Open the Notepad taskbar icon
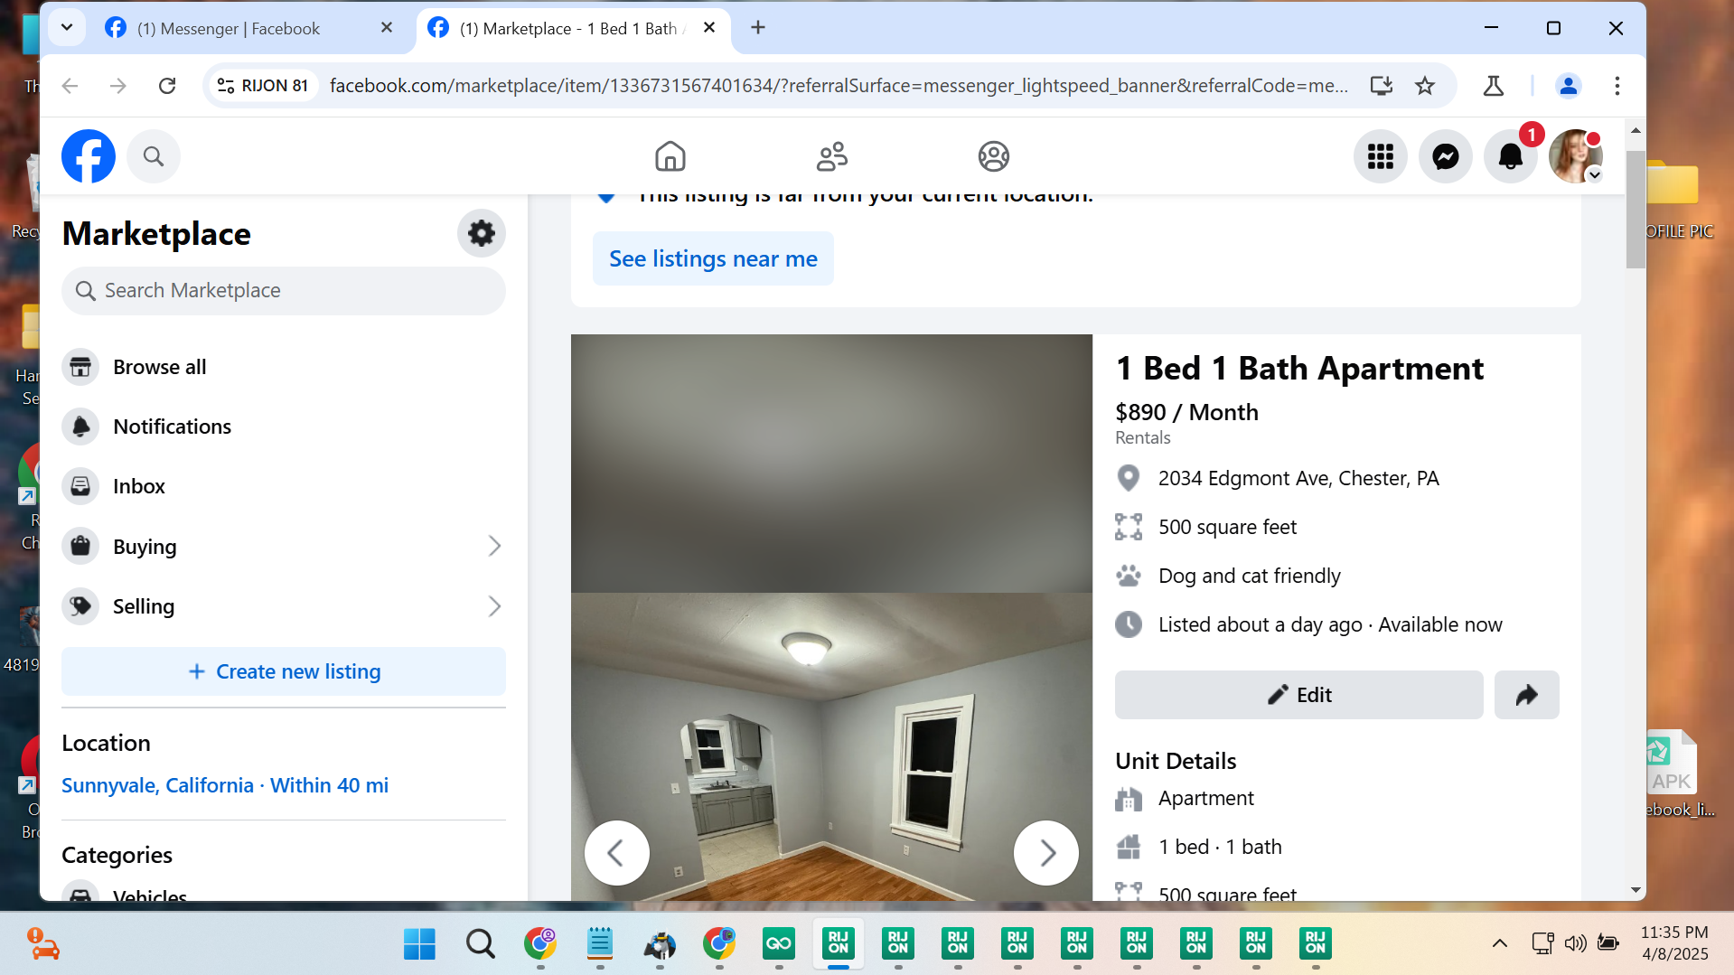 [x=600, y=944]
